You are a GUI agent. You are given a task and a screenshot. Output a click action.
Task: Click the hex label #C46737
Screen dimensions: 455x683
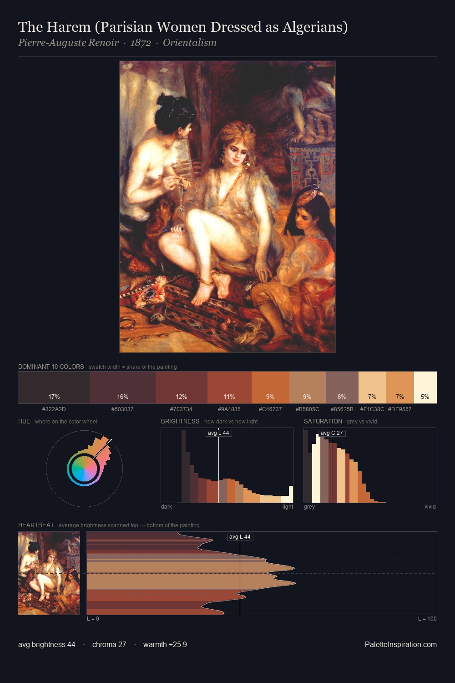[270, 409]
